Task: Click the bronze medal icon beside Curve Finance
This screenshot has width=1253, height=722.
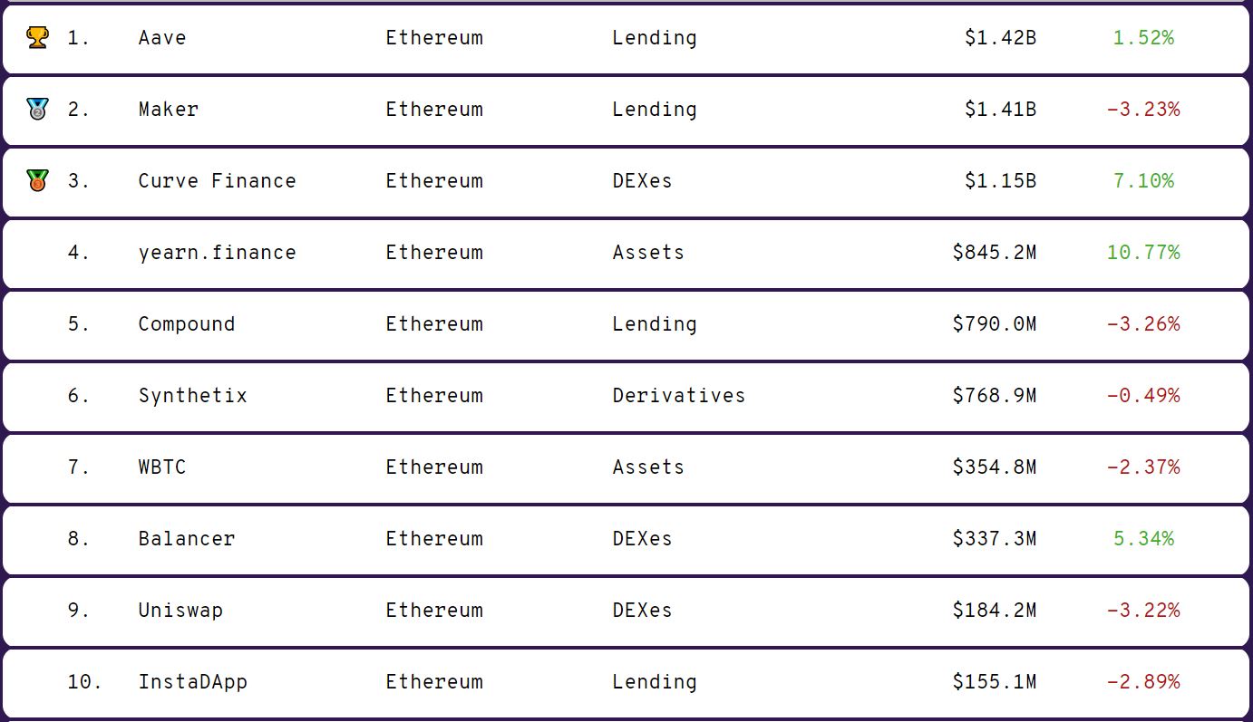Action: 37,181
